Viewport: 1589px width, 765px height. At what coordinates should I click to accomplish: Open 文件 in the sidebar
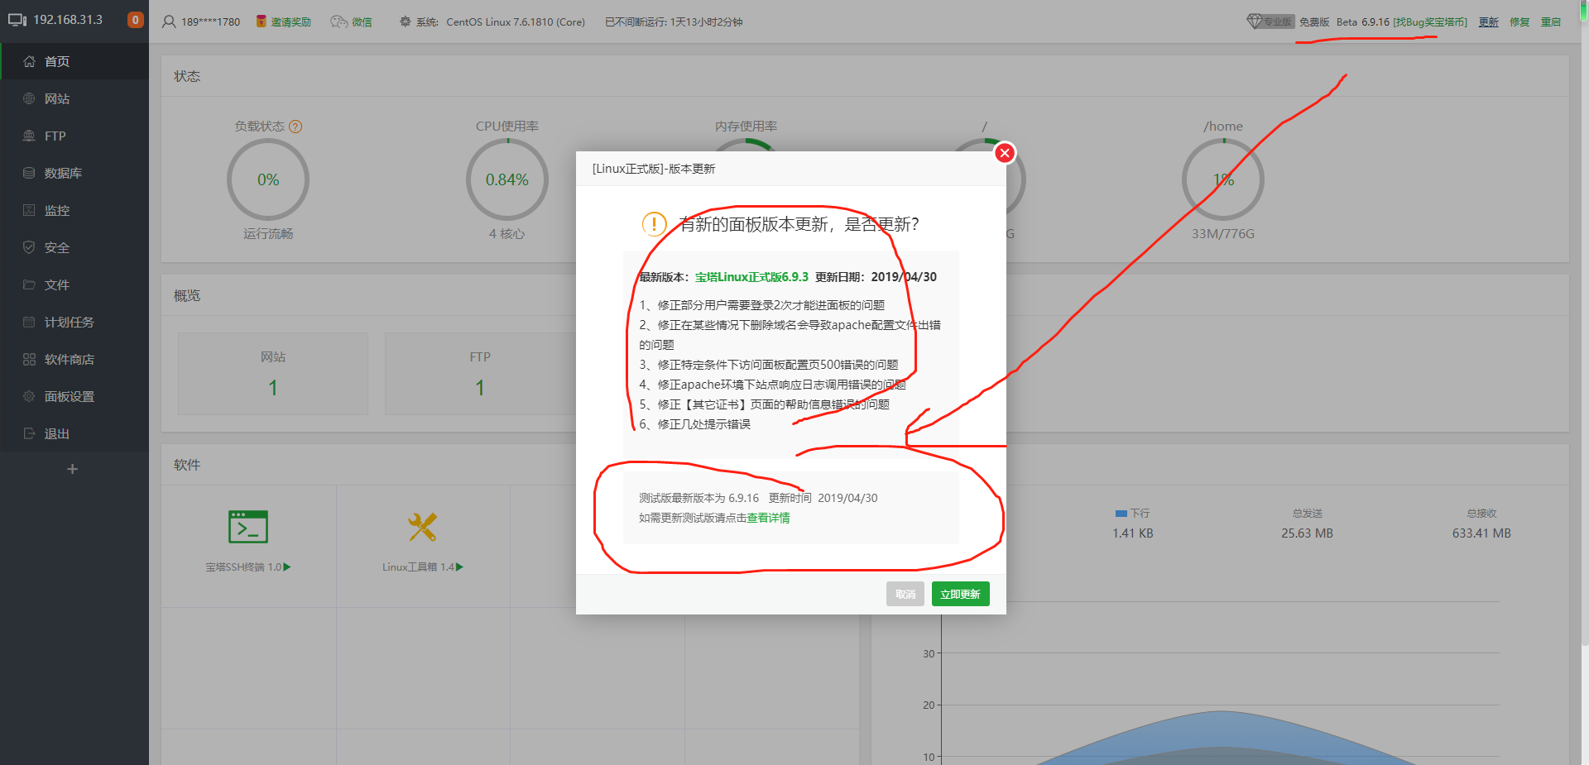coord(74,284)
